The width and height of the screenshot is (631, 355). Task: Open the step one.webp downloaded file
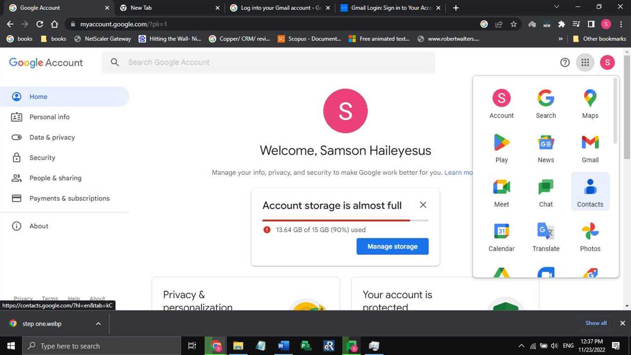pyautogui.click(x=42, y=323)
